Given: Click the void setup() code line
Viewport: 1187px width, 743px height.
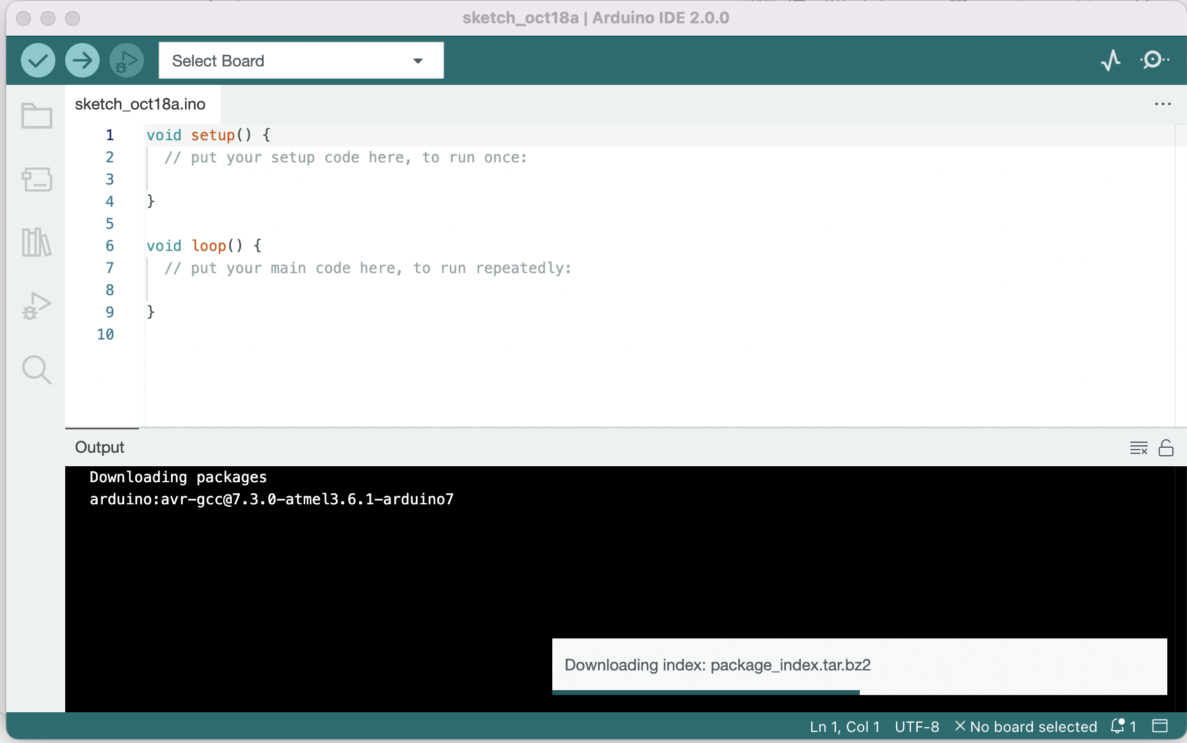Looking at the screenshot, I should click(x=208, y=135).
